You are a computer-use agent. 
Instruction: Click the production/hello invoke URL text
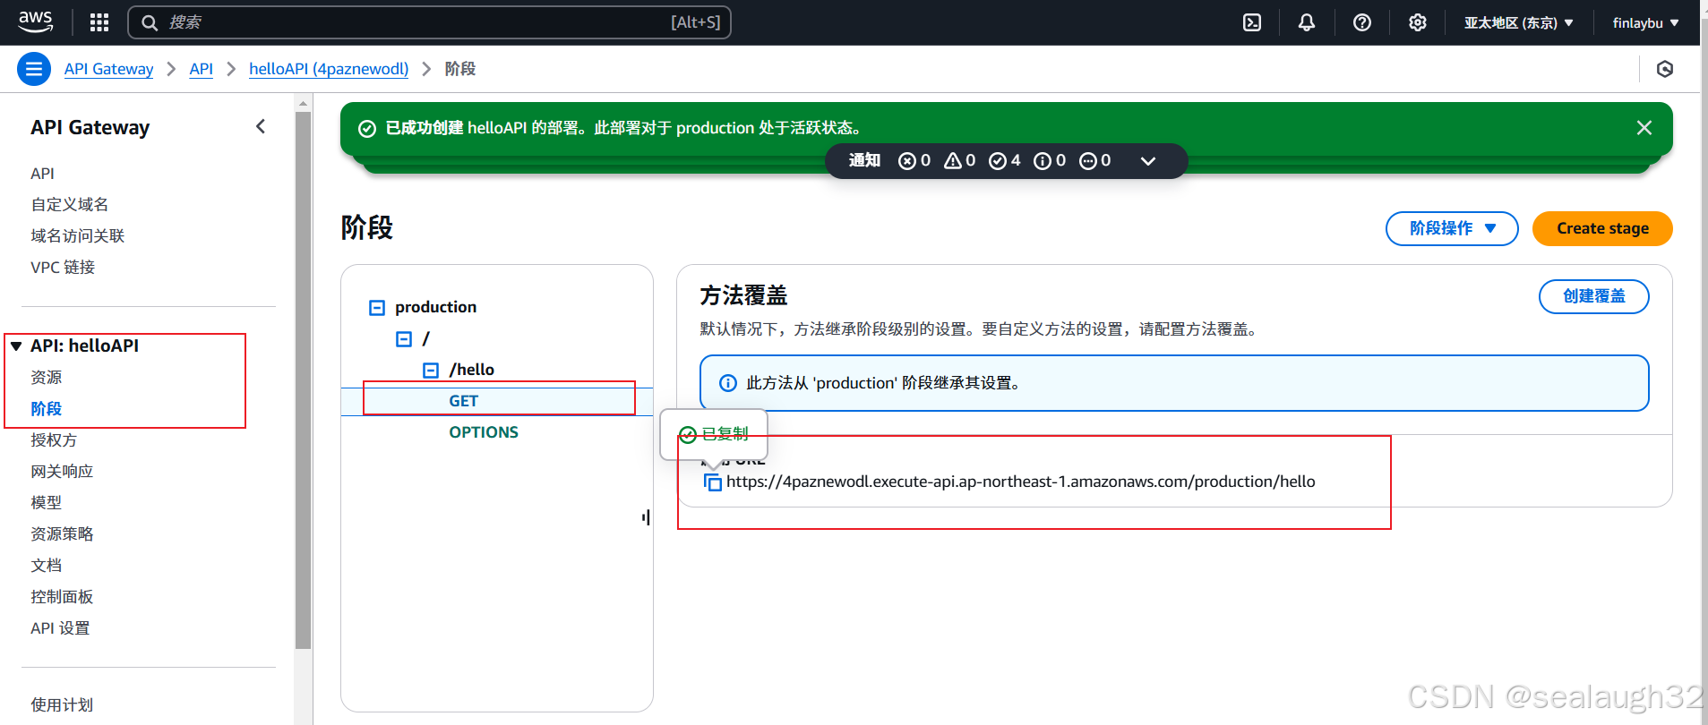[x=1020, y=482]
